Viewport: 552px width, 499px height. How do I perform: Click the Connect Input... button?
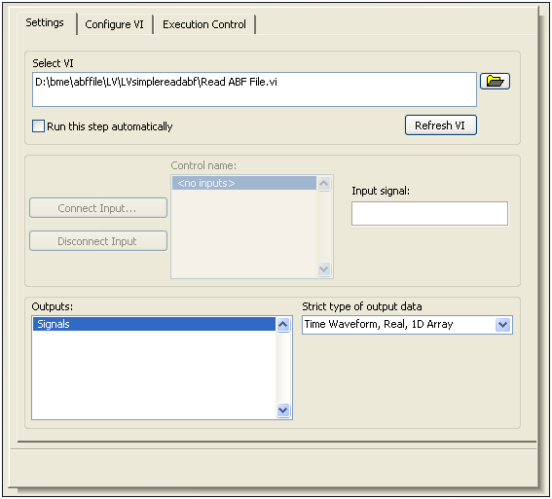[x=98, y=208]
